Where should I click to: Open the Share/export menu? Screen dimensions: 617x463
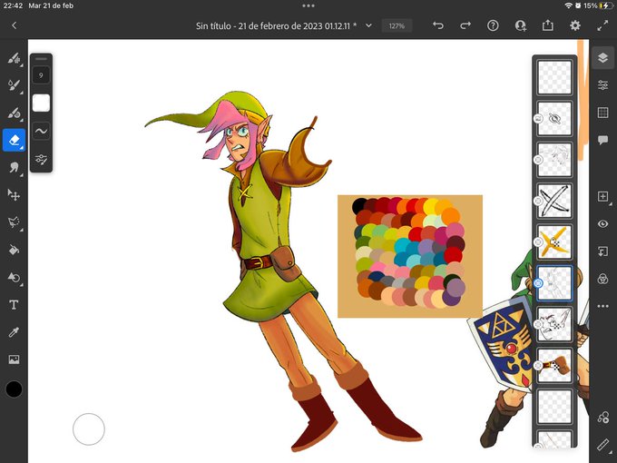548,25
